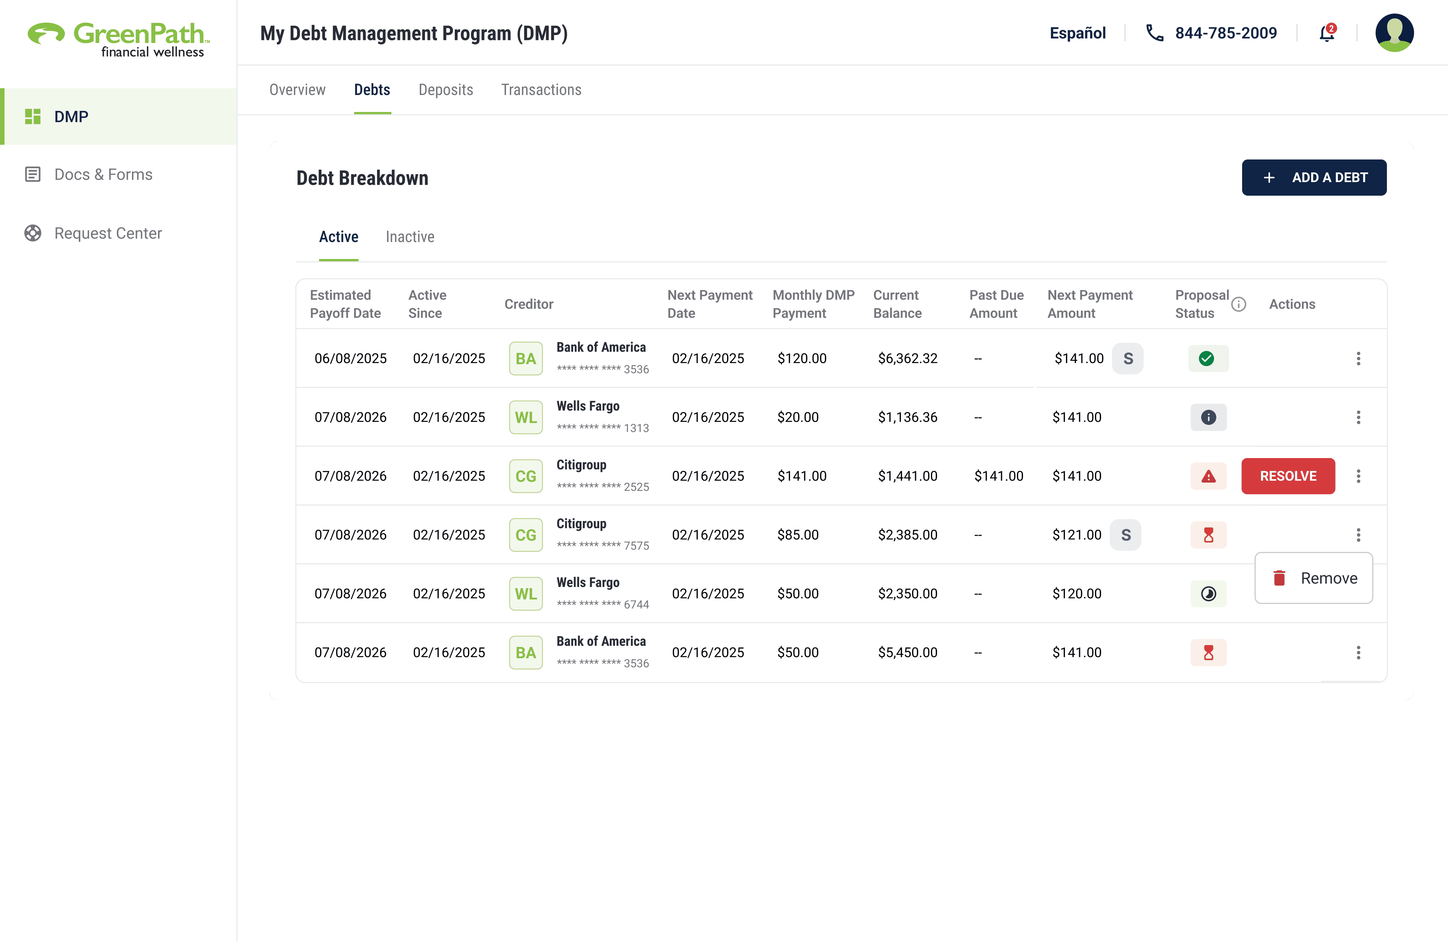Click the user profile avatar
This screenshot has width=1448, height=941.
(1394, 33)
